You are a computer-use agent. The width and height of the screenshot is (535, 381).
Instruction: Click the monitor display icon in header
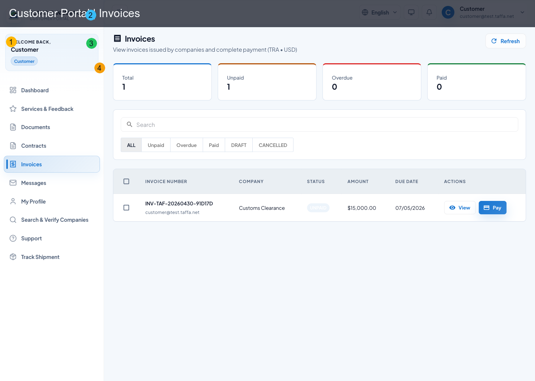411,13
